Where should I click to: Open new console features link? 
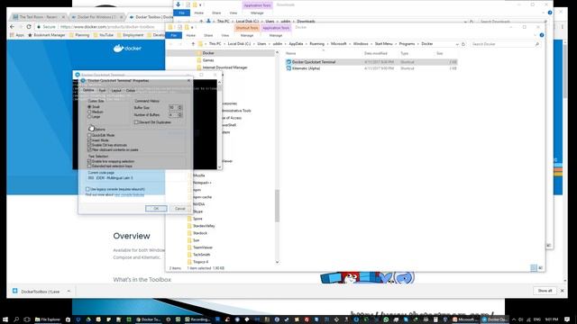[129, 194]
